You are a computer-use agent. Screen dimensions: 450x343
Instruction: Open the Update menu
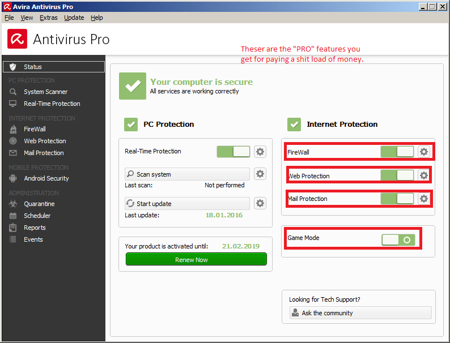(74, 18)
